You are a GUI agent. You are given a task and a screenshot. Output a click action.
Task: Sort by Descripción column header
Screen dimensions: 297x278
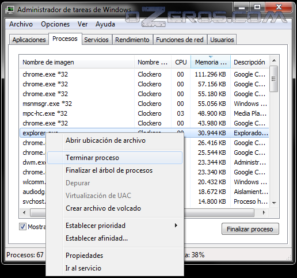tap(249, 62)
